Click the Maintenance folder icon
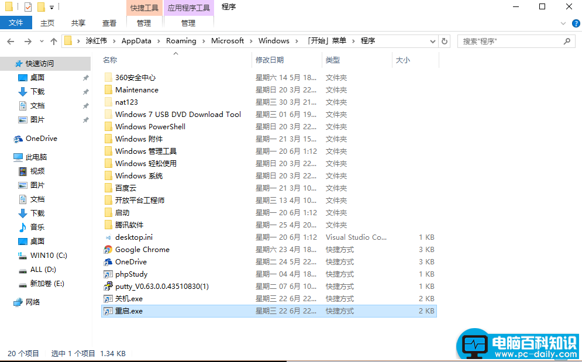The width and height of the screenshot is (582, 362). [108, 90]
